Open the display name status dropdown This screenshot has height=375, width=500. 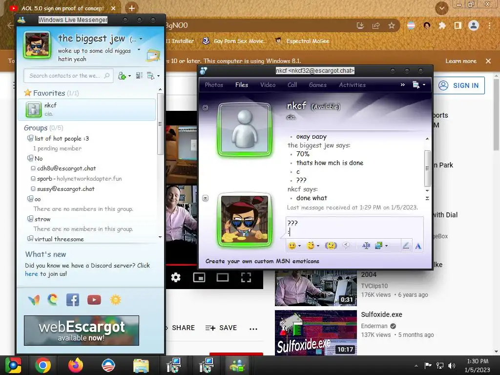coord(141,39)
